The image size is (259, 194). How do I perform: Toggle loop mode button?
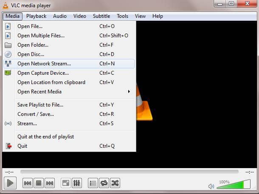(x=104, y=183)
